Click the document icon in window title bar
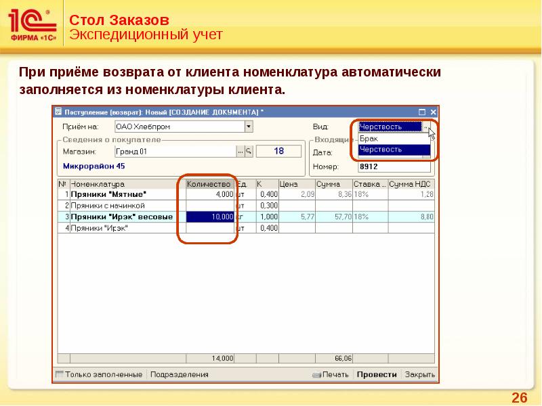 [x=58, y=112]
